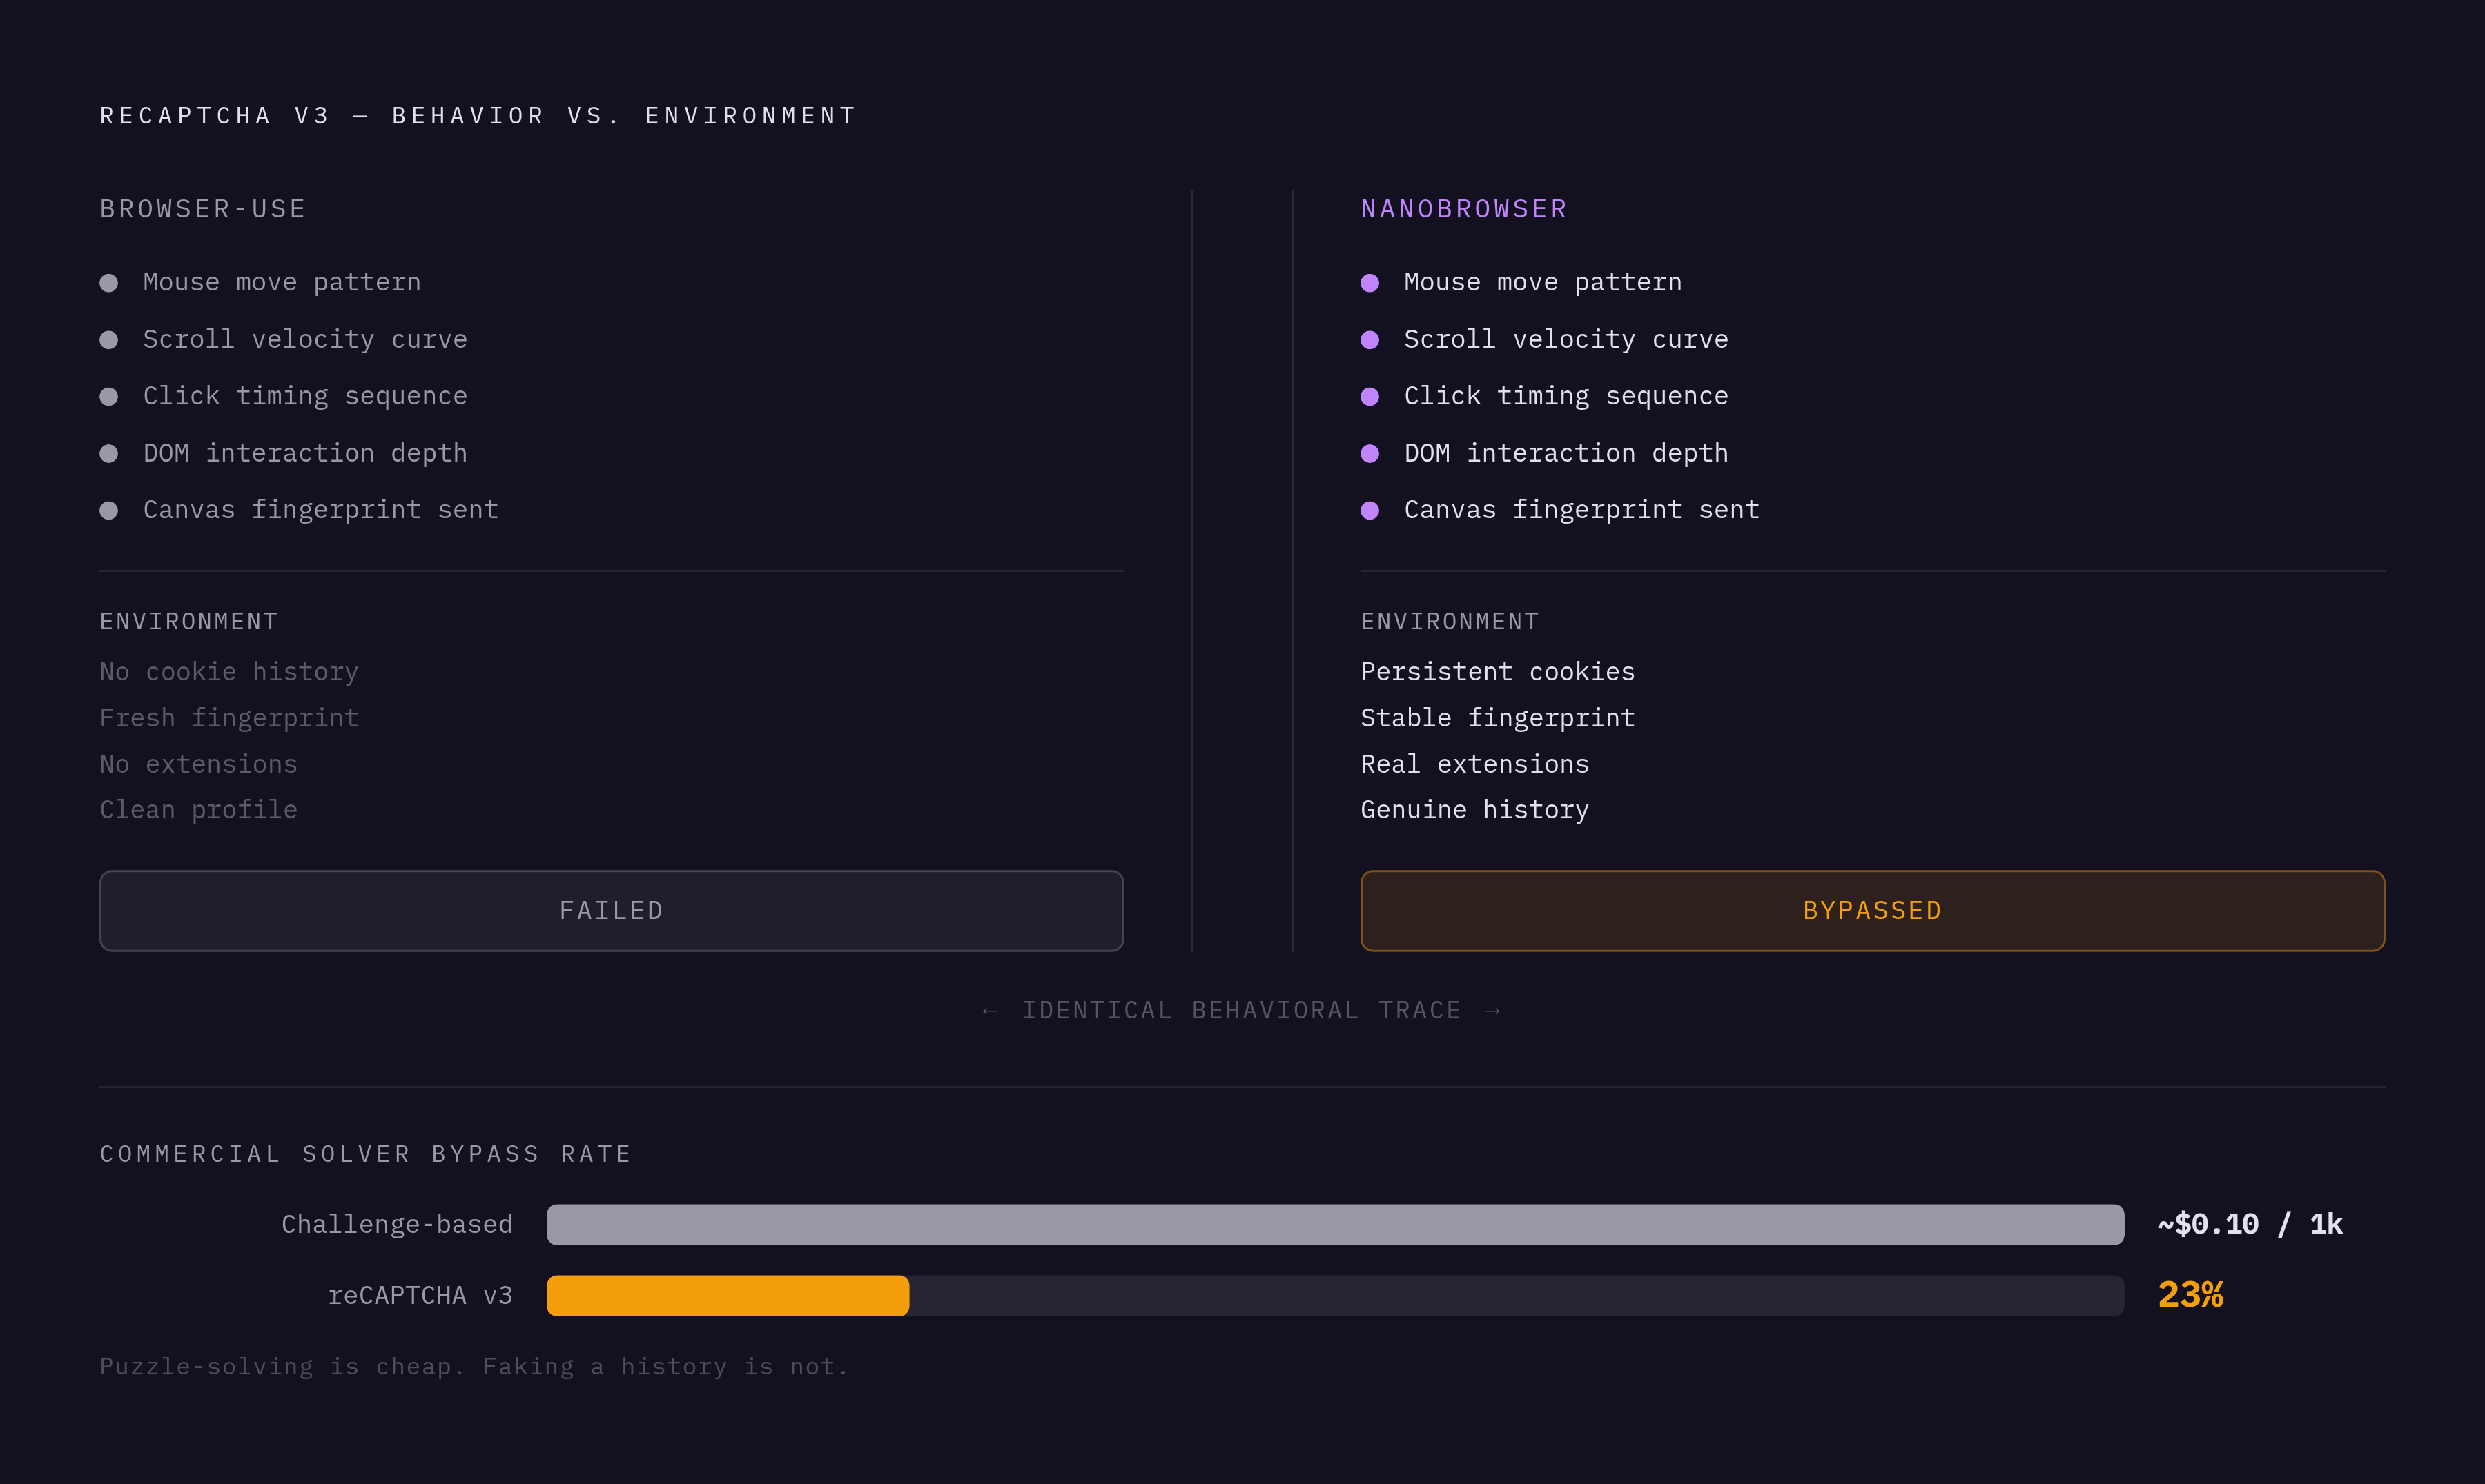Click 'Canvas fingerprint sent' text under Nanobrowser
This screenshot has height=1484, width=2485.
click(1581, 510)
